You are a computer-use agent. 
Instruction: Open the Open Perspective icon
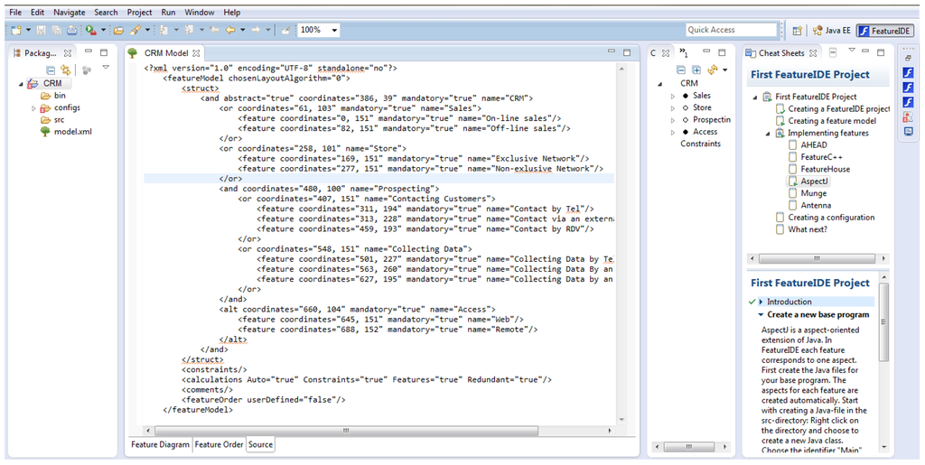[x=798, y=30]
